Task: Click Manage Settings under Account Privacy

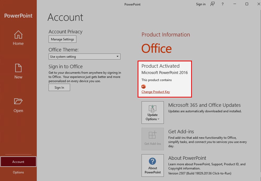Action: (62, 39)
